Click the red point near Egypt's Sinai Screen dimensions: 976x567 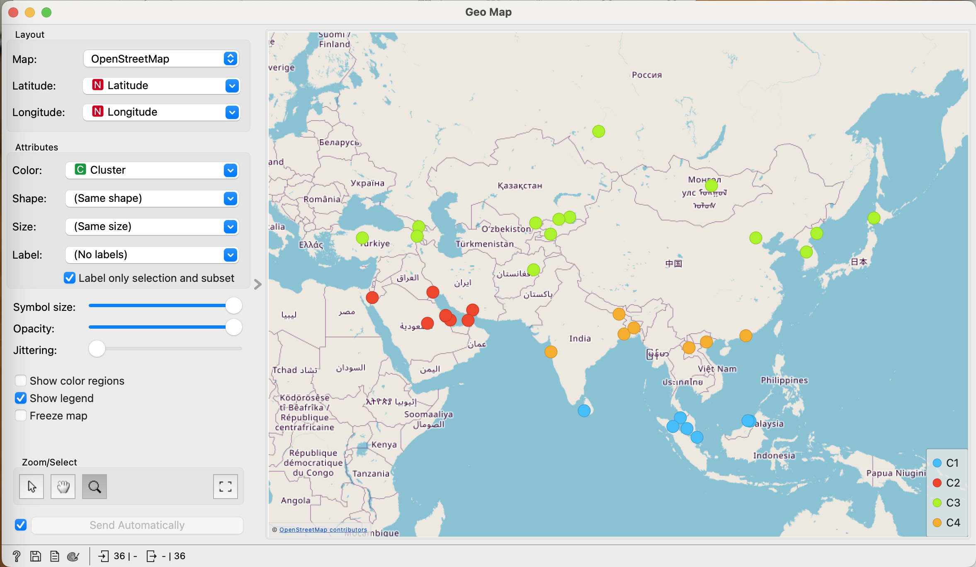372,297
